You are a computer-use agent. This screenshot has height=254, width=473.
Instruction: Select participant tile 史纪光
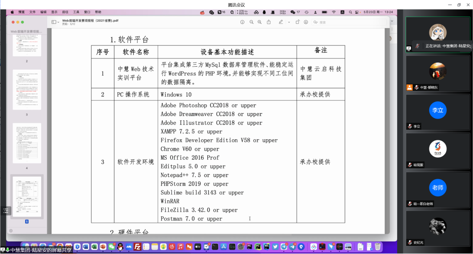pos(438,228)
